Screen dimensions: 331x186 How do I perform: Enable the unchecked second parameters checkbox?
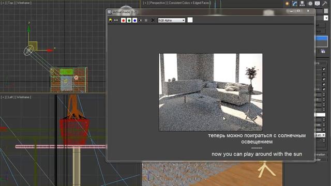tap(324, 74)
